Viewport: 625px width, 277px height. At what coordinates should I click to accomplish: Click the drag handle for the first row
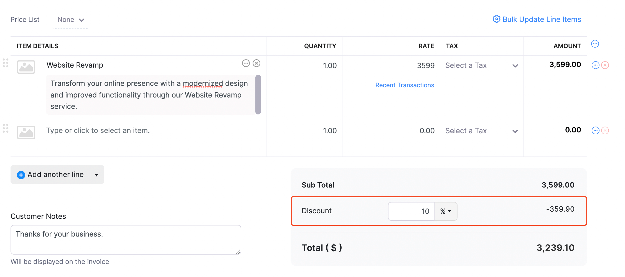pos(5,63)
